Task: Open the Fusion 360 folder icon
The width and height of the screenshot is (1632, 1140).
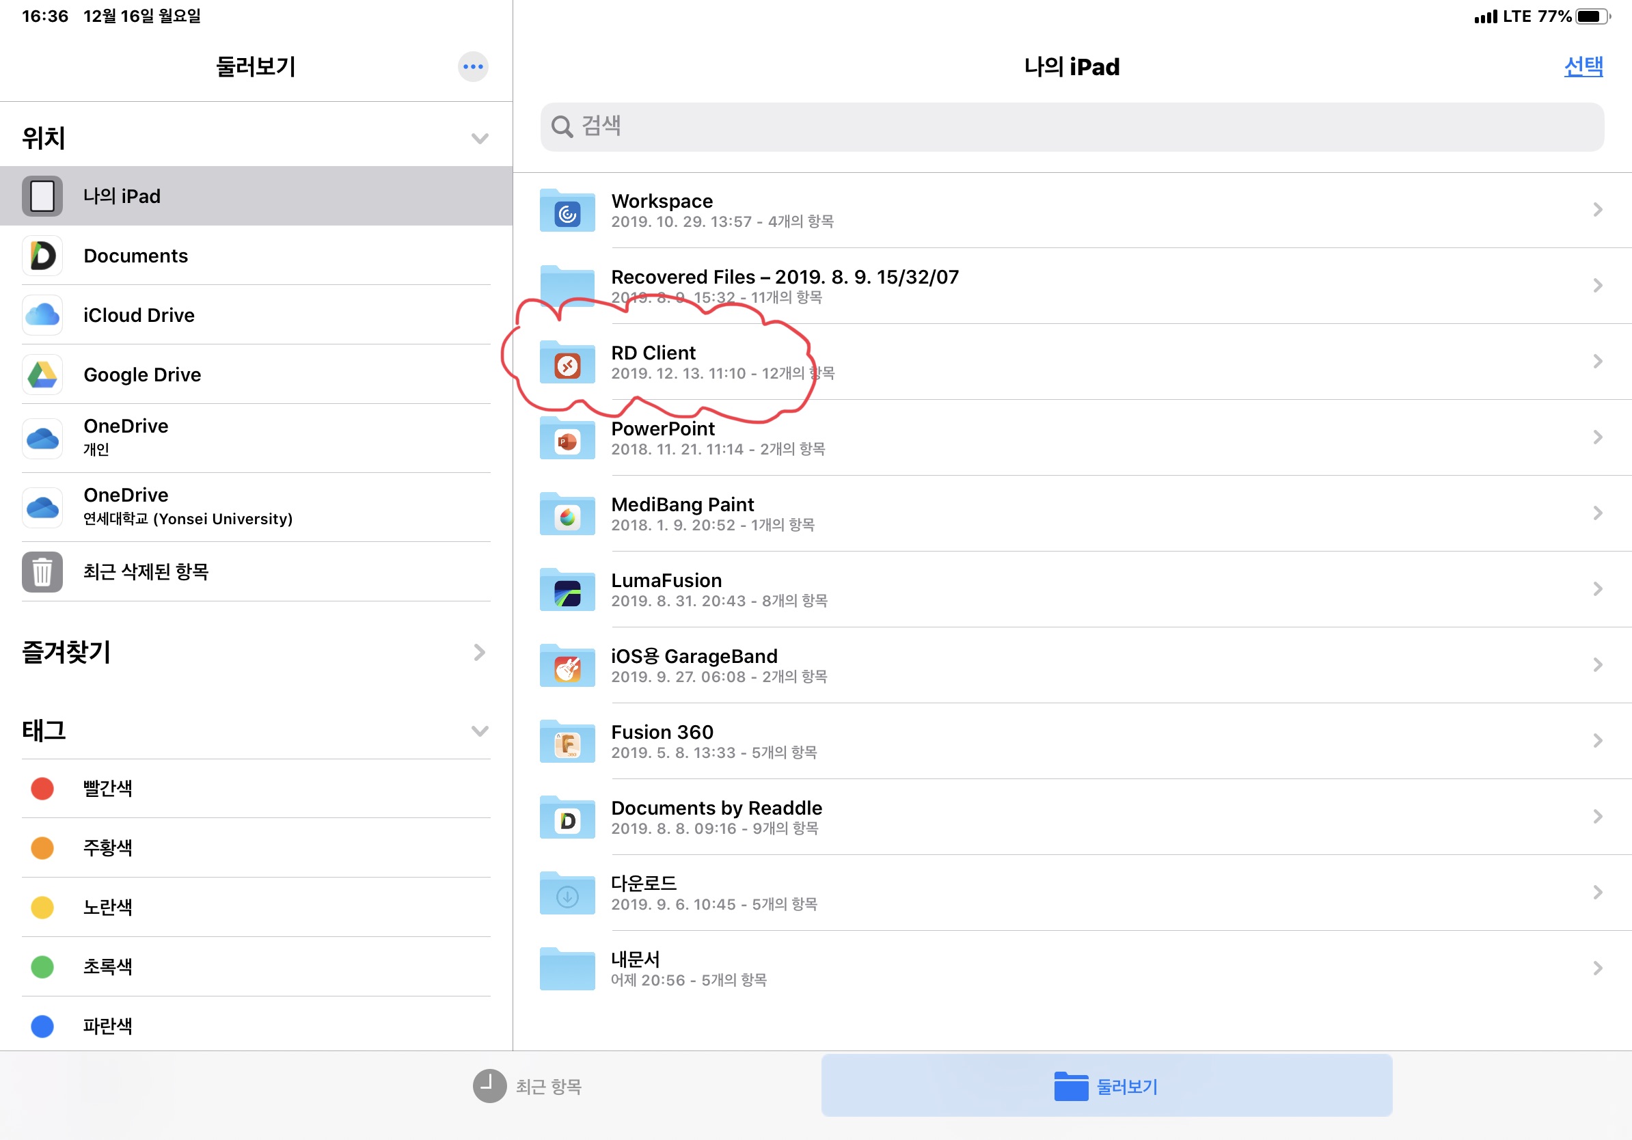Action: click(567, 742)
